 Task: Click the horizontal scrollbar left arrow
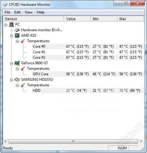[6, 141]
